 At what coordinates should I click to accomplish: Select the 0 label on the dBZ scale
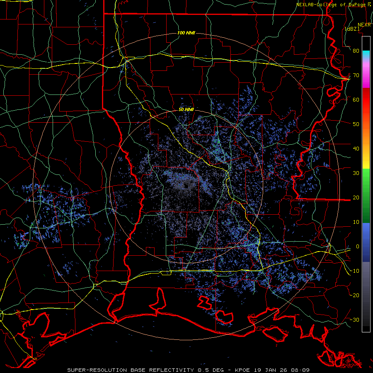[358, 247]
